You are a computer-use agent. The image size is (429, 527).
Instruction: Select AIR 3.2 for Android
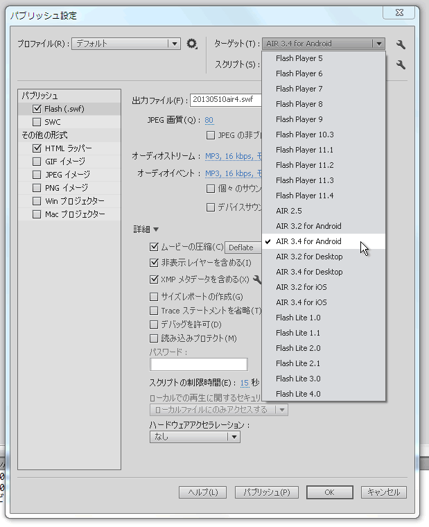pyautogui.click(x=324, y=226)
